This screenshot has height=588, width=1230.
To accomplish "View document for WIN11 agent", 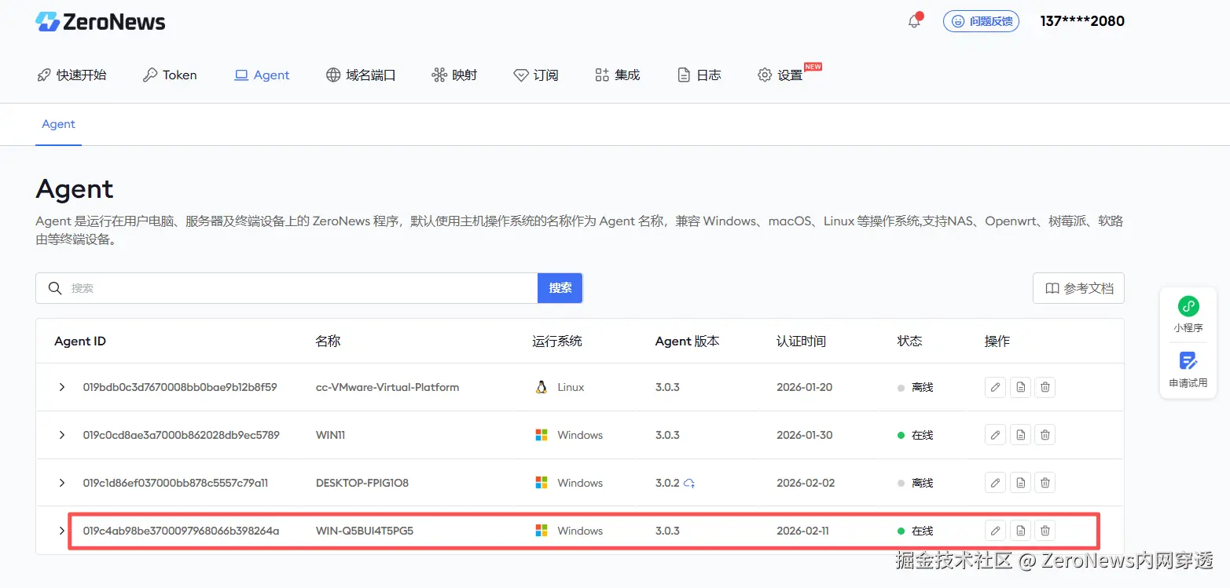I will pos(1020,435).
